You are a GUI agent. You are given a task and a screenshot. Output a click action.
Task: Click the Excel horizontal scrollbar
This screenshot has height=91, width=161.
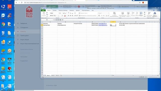(135, 75)
